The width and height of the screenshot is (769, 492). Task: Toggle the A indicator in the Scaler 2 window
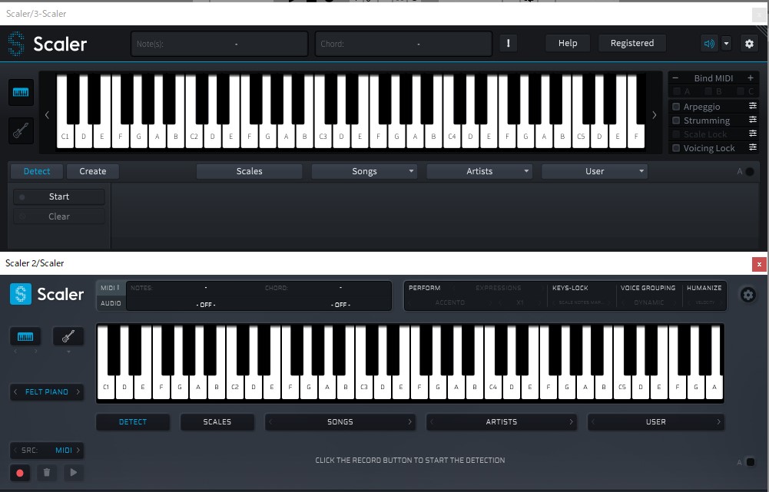[751, 462]
